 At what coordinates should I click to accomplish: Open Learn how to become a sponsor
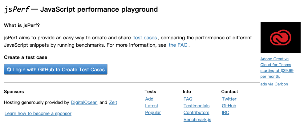pyautogui.click(x=38, y=113)
